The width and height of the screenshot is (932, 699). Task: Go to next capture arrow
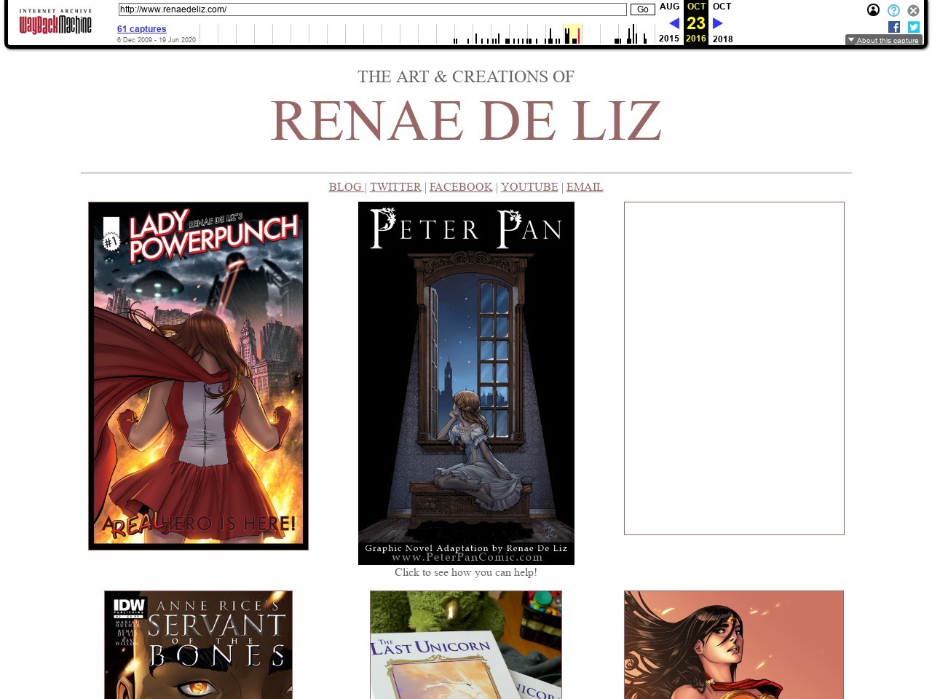click(717, 23)
